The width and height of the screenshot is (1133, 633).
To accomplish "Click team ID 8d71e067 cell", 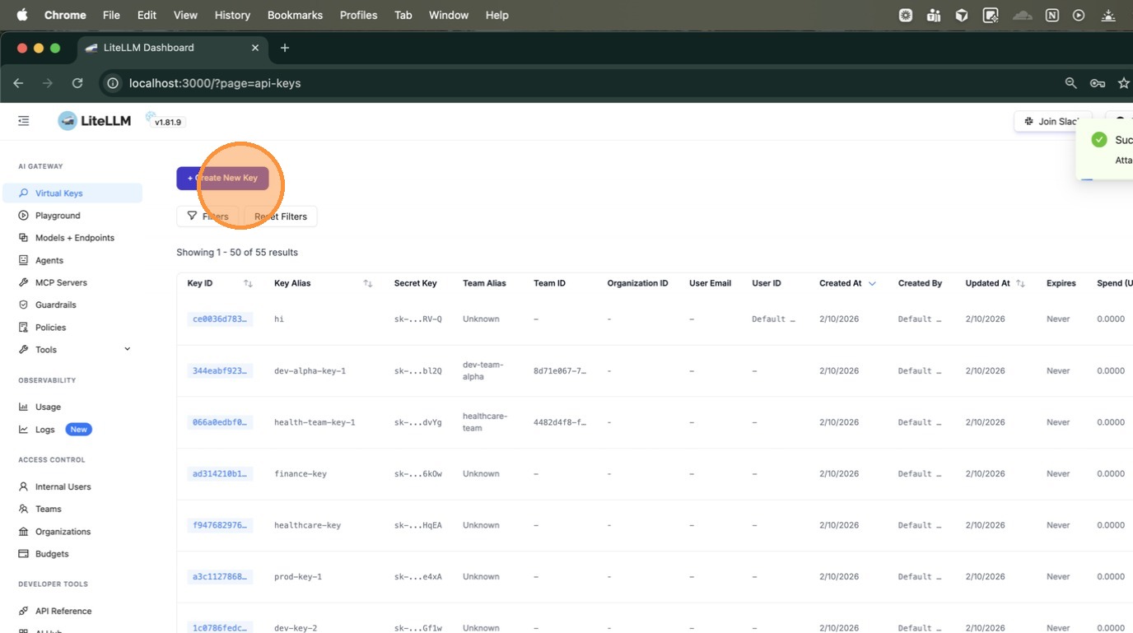I will point(560,370).
